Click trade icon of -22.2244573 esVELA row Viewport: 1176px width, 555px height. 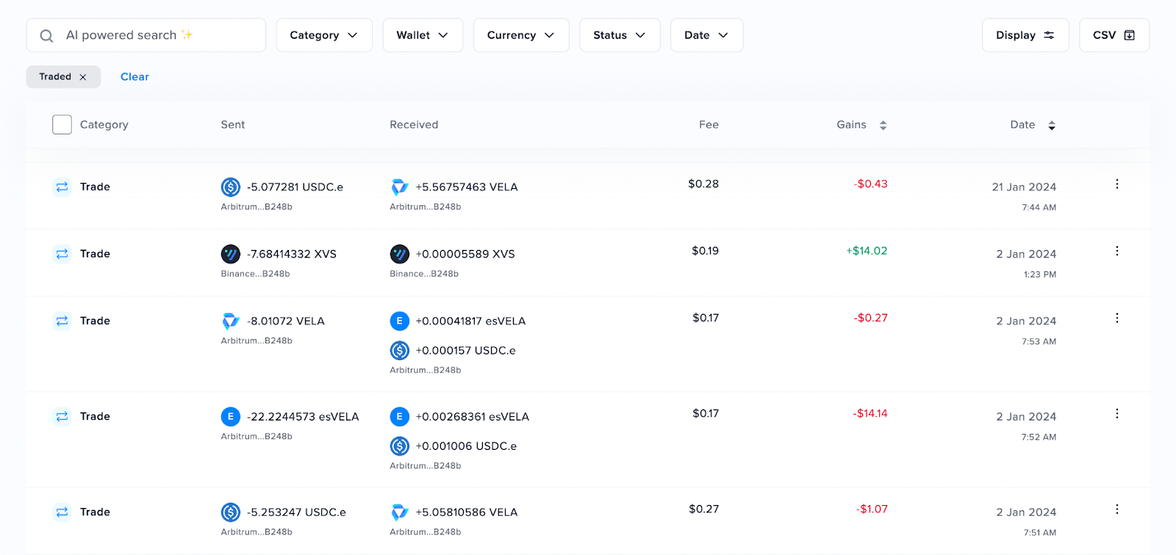coord(62,416)
